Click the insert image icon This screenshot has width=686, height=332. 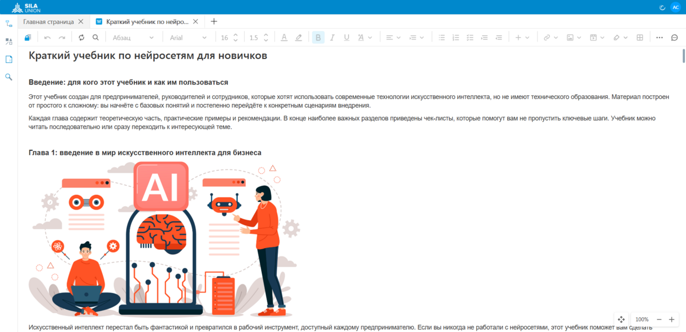click(x=570, y=38)
